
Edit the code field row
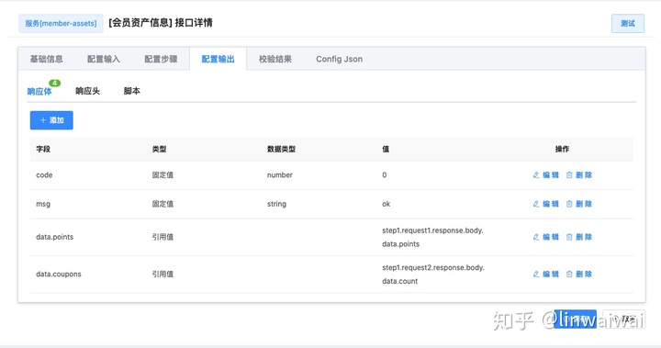(x=546, y=175)
